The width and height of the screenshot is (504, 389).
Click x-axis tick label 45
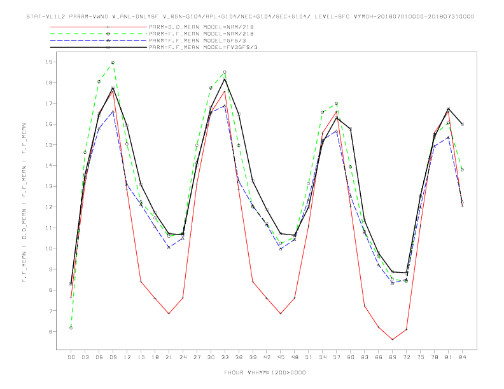tap(281, 357)
